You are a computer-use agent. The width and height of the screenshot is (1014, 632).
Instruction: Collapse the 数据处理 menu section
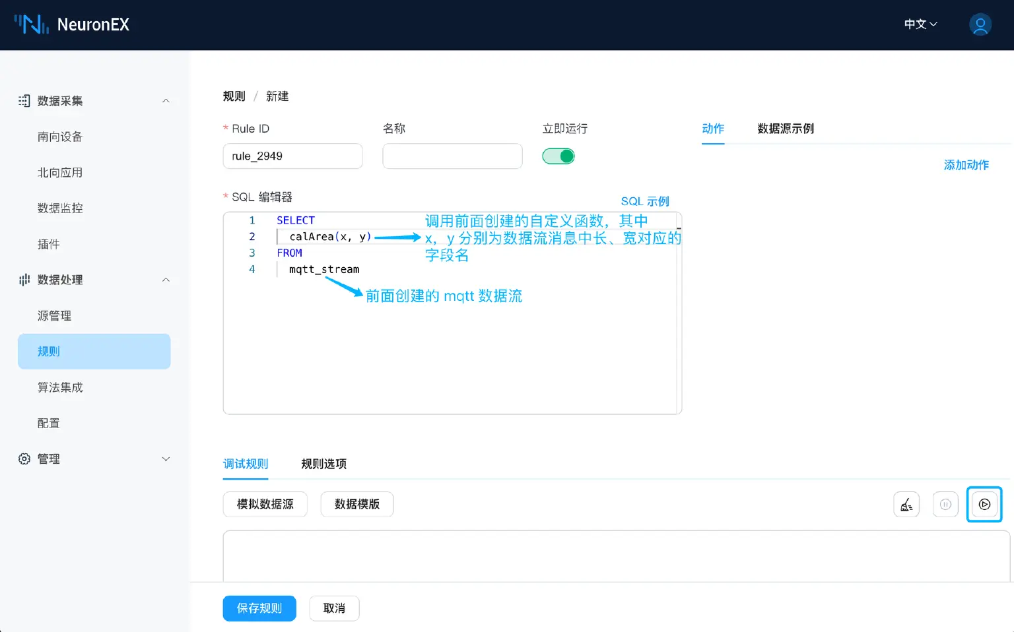[166, 280]
